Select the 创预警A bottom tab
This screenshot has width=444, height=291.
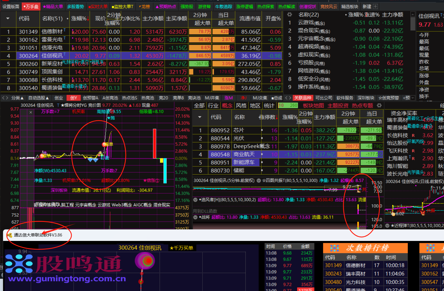tap(90, 98)
